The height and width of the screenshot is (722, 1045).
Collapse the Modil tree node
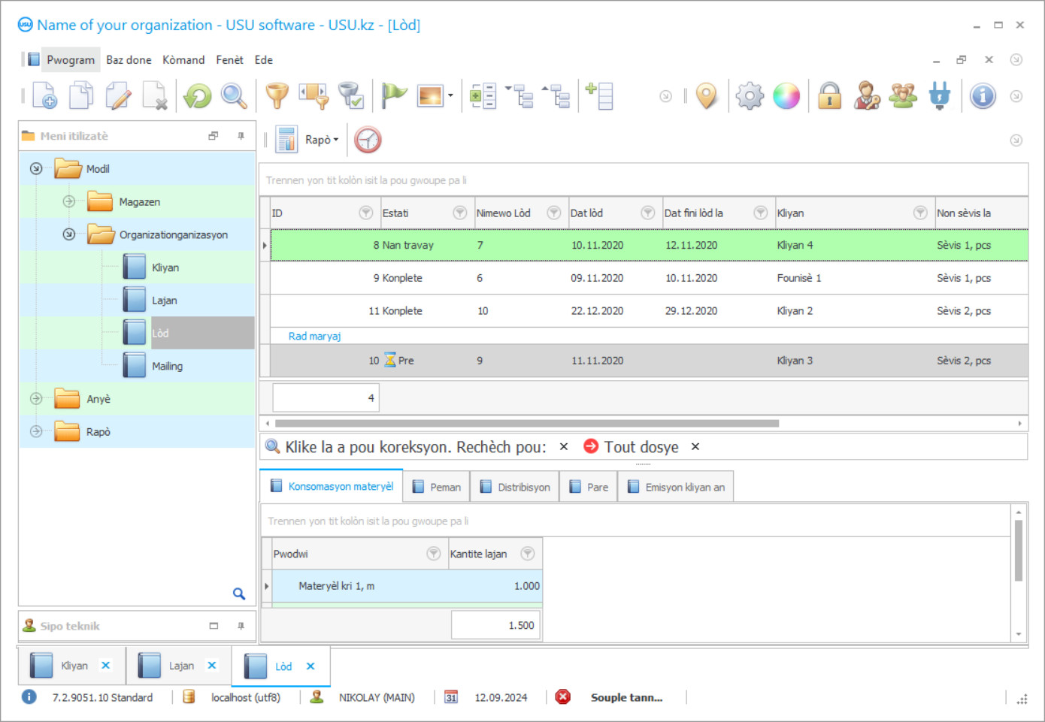(36, 168)
